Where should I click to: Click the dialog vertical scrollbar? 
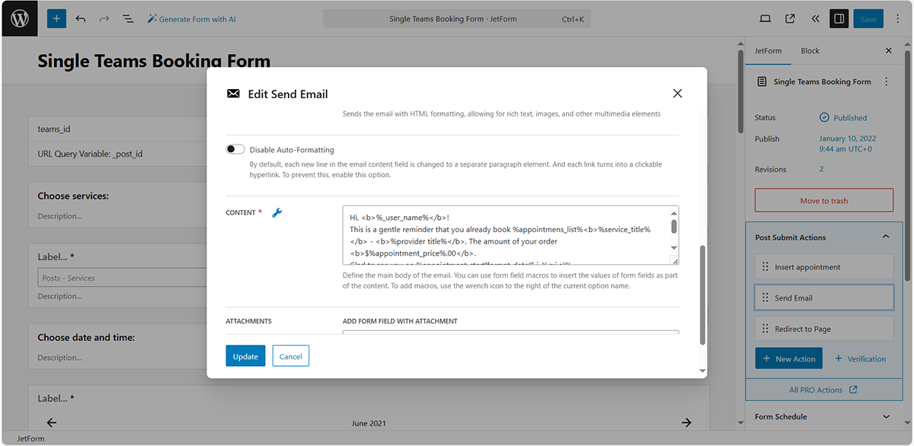[701, 294]
